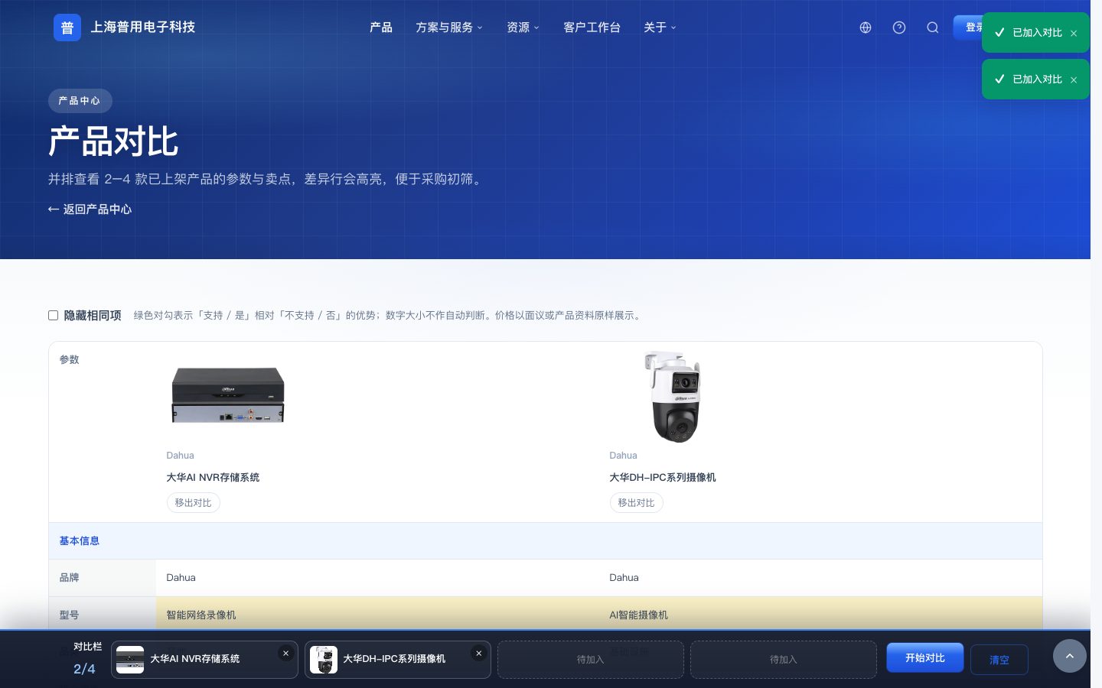Click the 2/4 compare counter

[84, 669]
